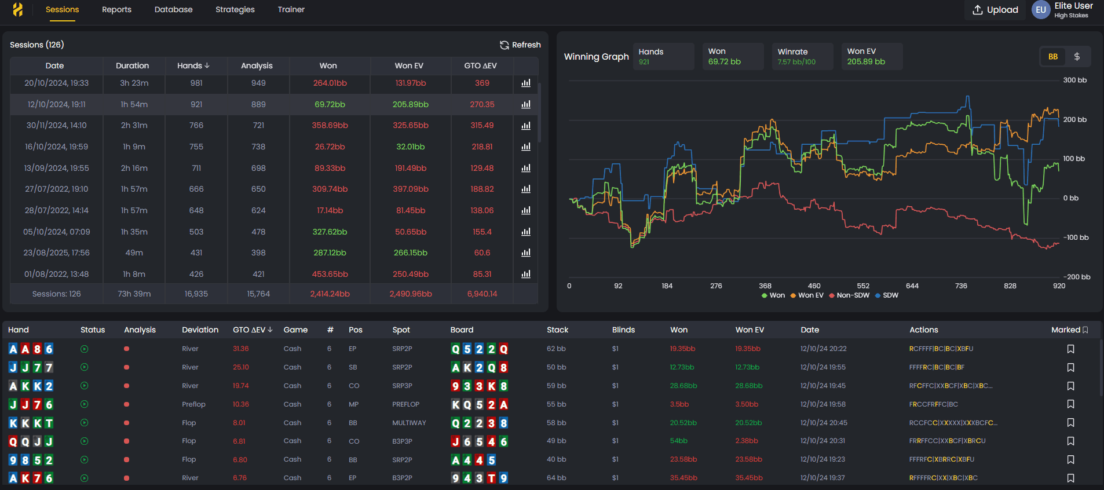
Task: Open chart icon for 23/08/2025 17:56 session
Action: pos(526,253)
